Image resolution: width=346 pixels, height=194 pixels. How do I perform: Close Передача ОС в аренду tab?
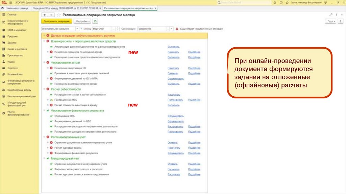pos(100,8)
